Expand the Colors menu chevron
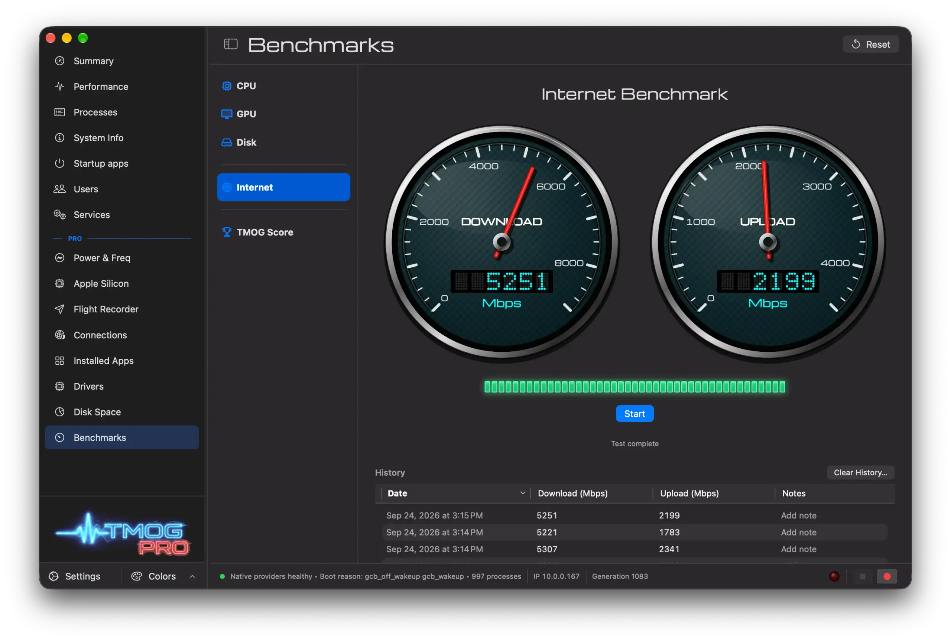Image resolution: width=951 pixels, height=641 pixels. pos(192,576)
